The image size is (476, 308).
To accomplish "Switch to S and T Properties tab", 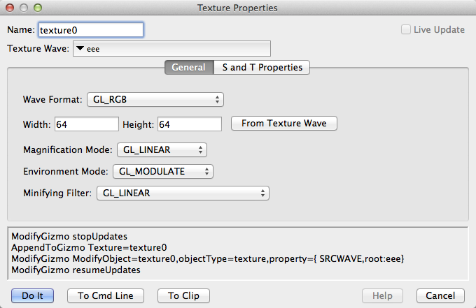I will 262,68.
